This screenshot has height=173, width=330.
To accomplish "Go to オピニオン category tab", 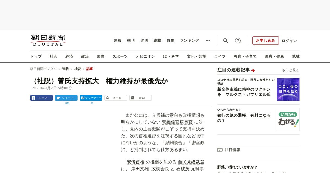I will (x=145, y=57).
